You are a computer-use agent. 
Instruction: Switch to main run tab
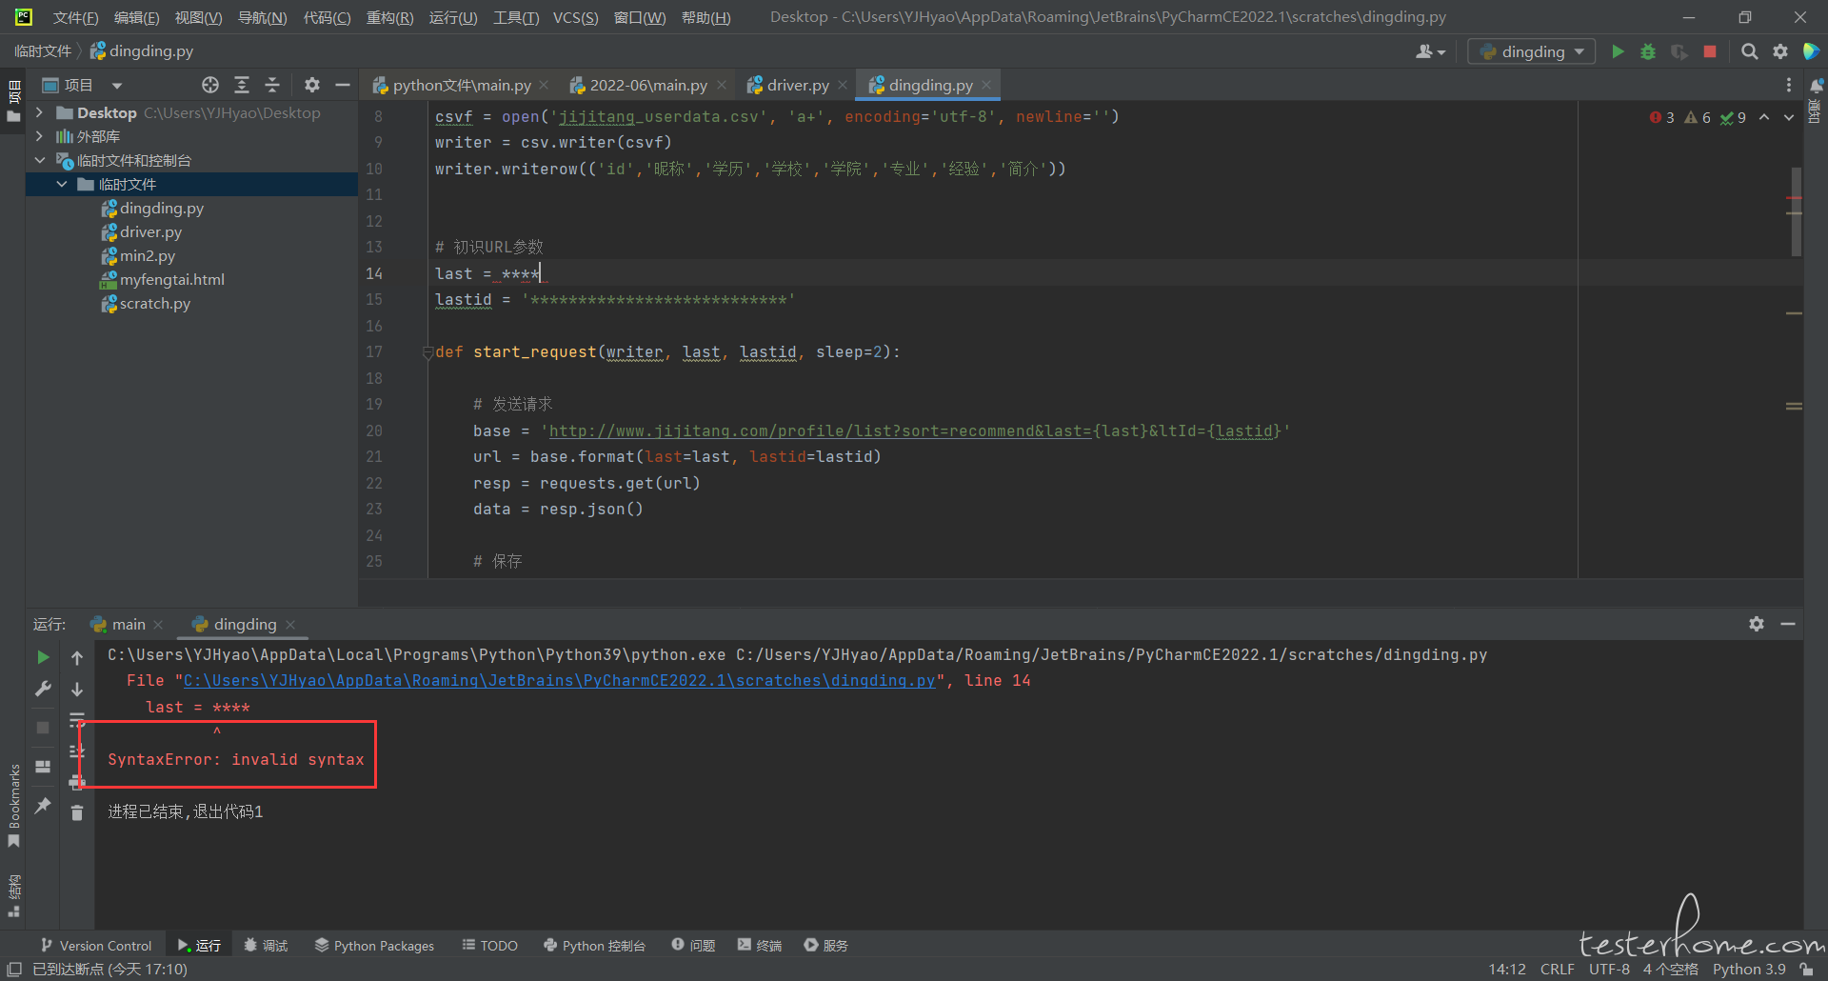tap(129, 624)
